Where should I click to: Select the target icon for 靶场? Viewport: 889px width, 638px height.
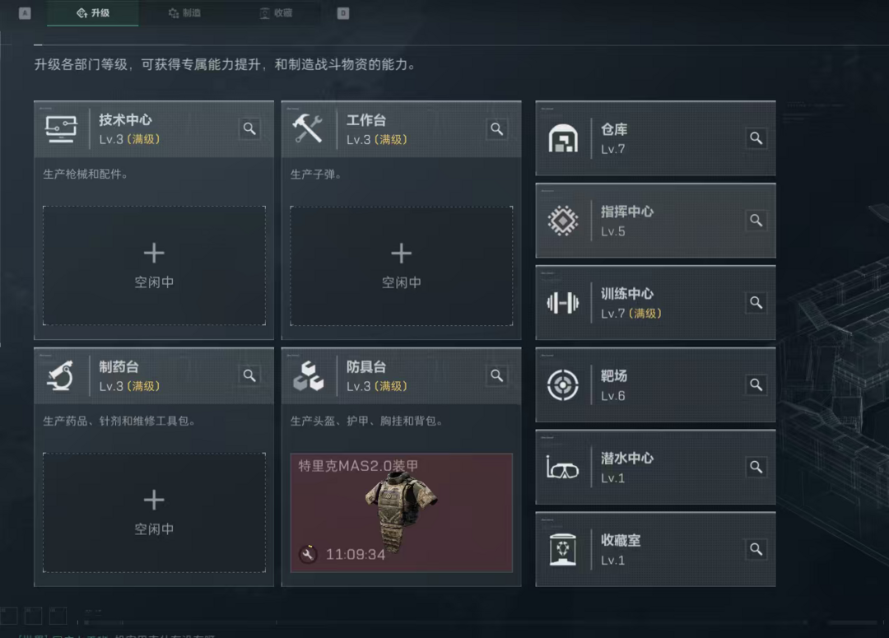(562, 385)
